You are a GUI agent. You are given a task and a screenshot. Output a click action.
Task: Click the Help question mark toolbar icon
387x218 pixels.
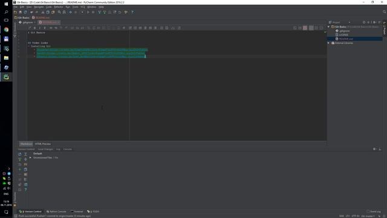[132, 12]
